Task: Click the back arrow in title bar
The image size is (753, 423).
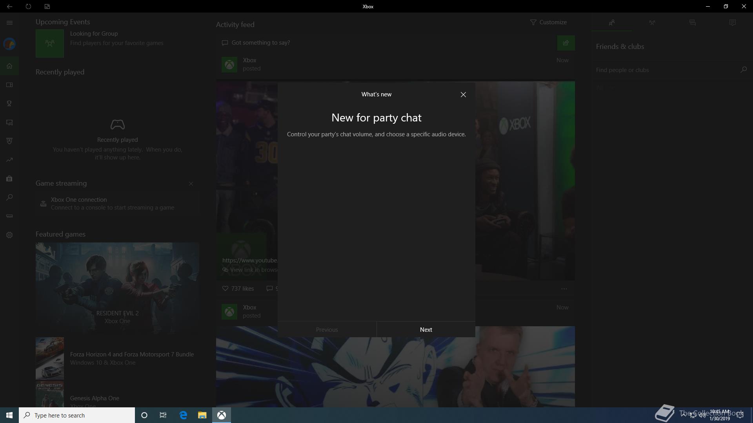Action: 9,6
